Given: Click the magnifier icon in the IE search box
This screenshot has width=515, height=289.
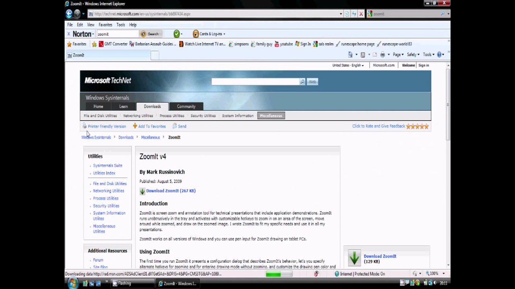Looking at the screenshot, I should tap(443, 14).
